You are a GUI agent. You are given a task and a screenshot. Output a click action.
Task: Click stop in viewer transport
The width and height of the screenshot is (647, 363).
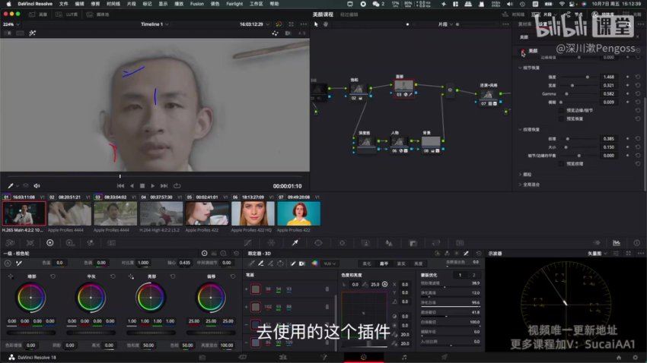tap(142, 186)
